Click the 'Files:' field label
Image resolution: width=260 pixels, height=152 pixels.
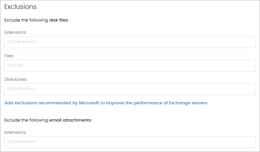[9, 56]
